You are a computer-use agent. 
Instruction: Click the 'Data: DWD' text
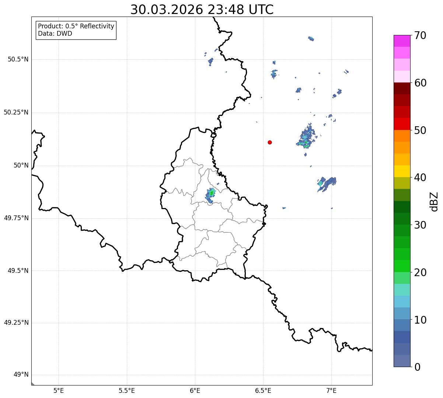[55, 34]
